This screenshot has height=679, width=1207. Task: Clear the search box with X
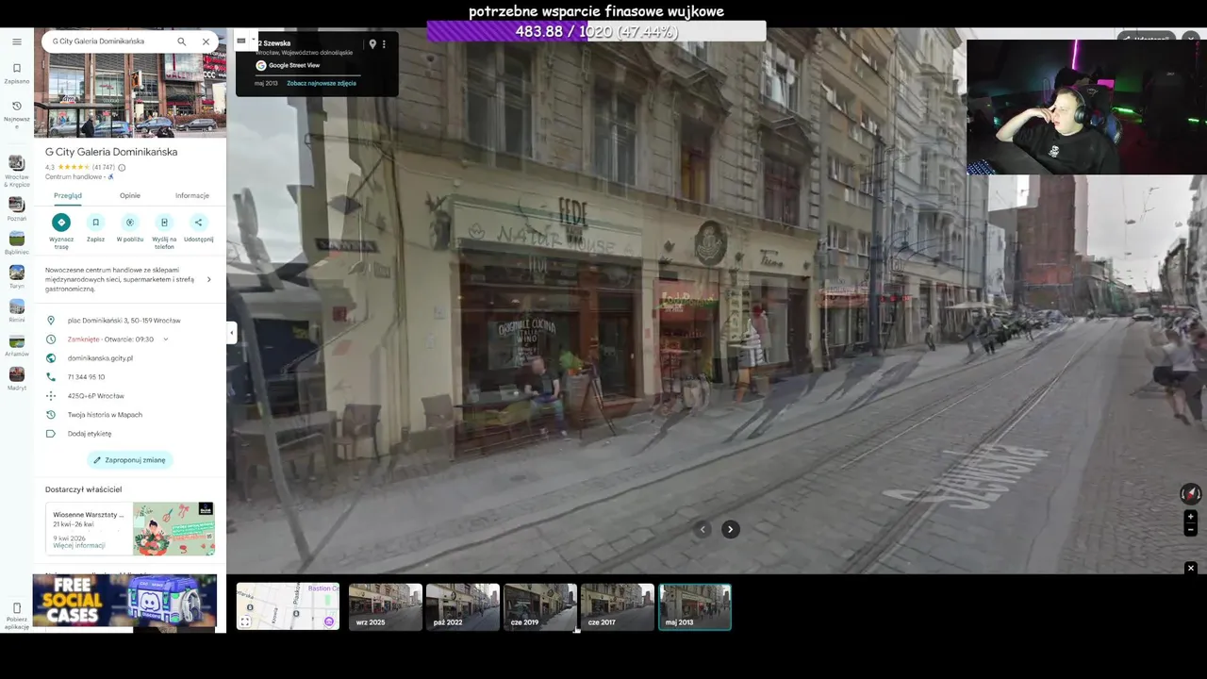206,41
